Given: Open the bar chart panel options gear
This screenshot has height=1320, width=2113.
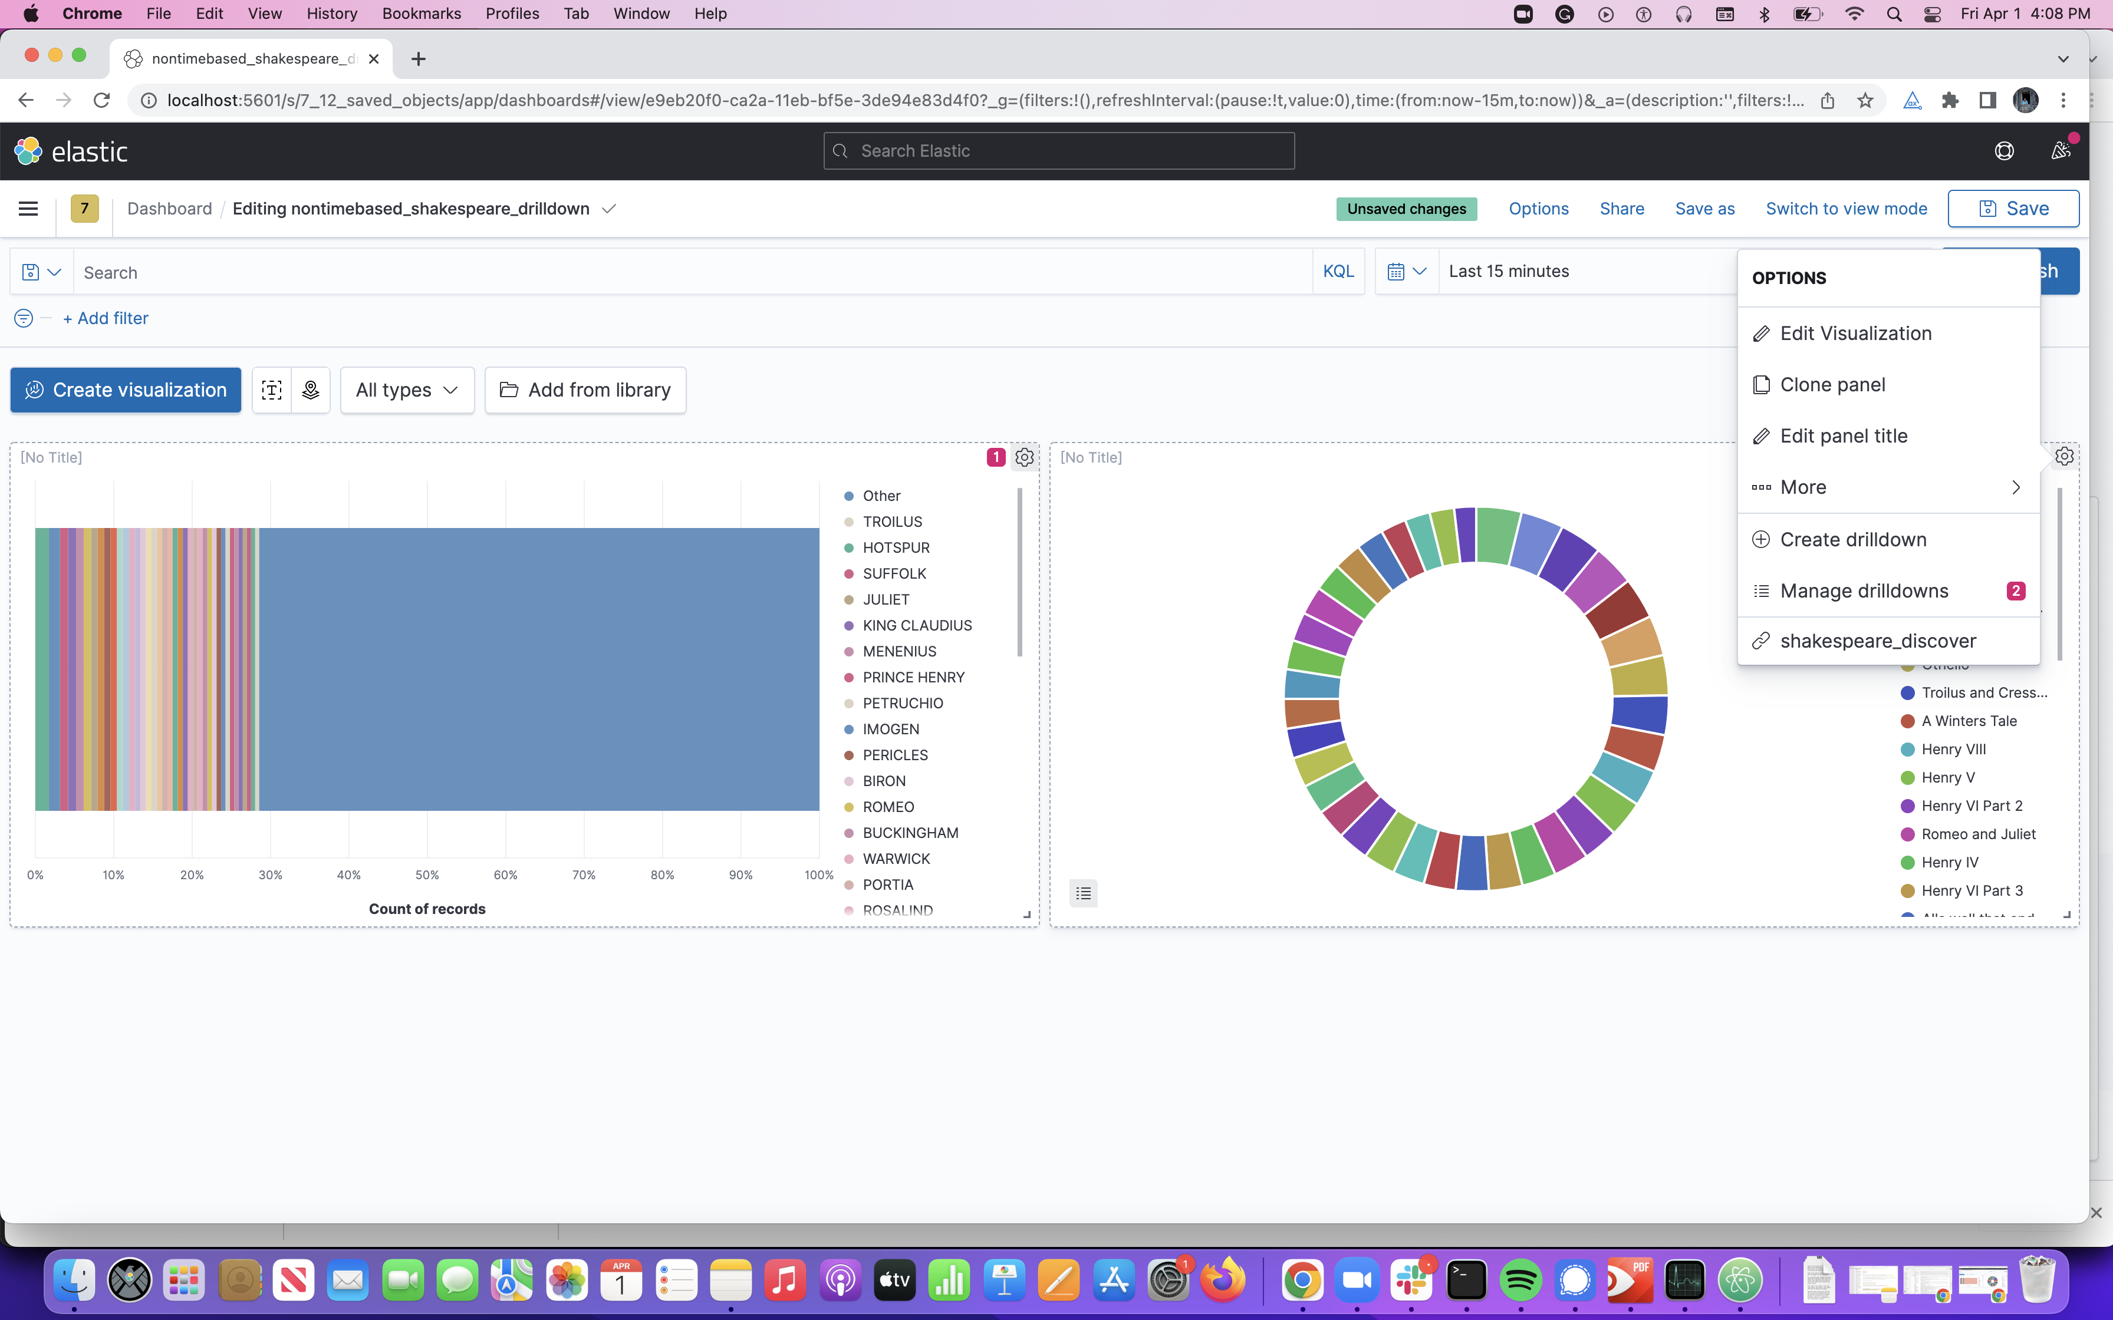Looking at the screenshot, I should pos(1024,457).
